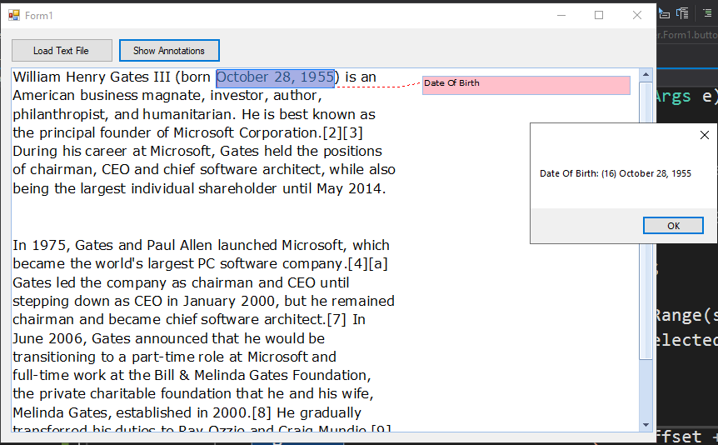Click the vertical scrollbar thumb of text box
Screen dimensions: 718x445
(x=646, y=222)
